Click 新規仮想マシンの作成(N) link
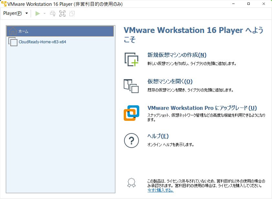272x199 pixels. (x=177, y=55)
